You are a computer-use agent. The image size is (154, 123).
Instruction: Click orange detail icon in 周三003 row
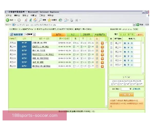(102, 47)
